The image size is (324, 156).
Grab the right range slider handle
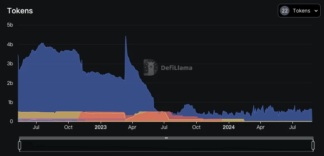[x=313, y=145]
